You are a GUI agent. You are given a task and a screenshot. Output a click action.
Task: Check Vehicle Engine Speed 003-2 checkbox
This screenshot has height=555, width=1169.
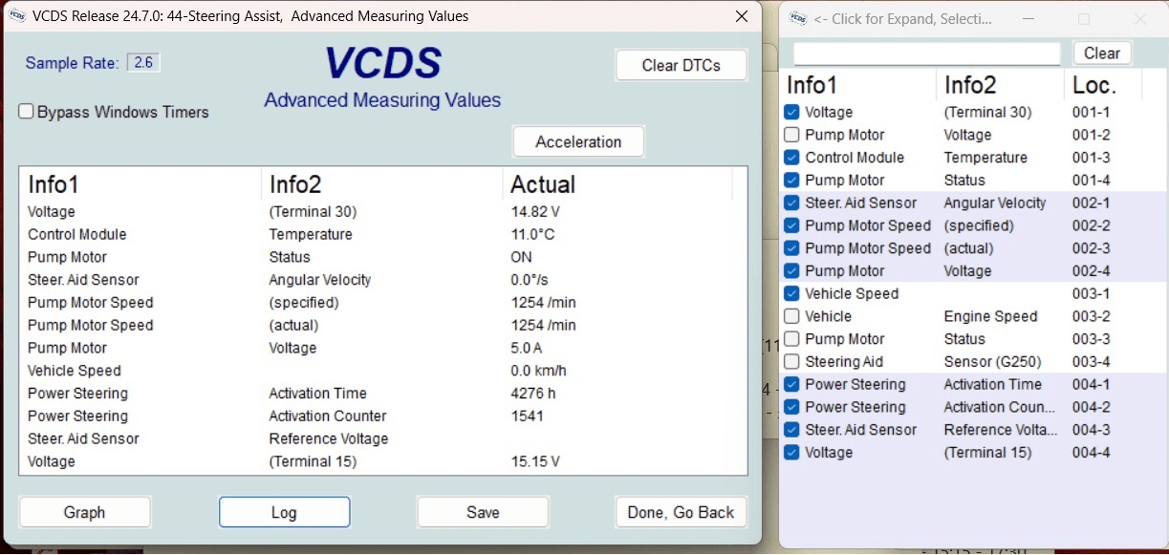coord(791,316)
